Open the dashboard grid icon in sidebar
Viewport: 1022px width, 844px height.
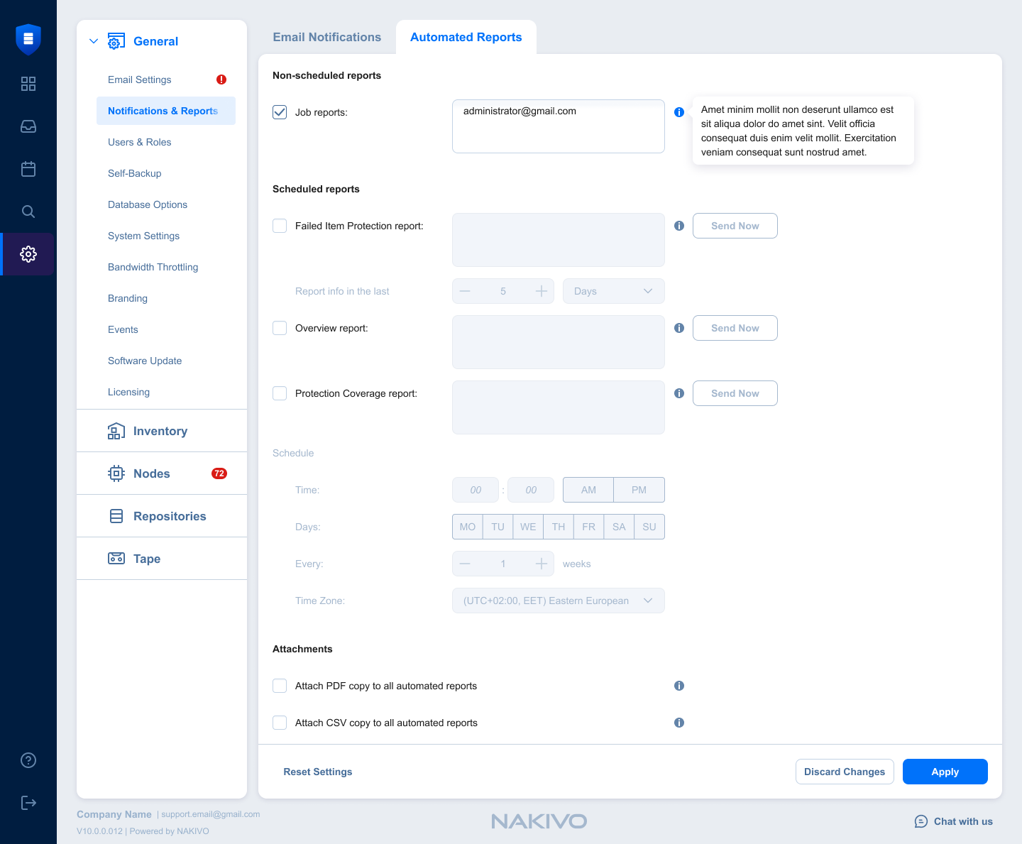pos(28,84)
